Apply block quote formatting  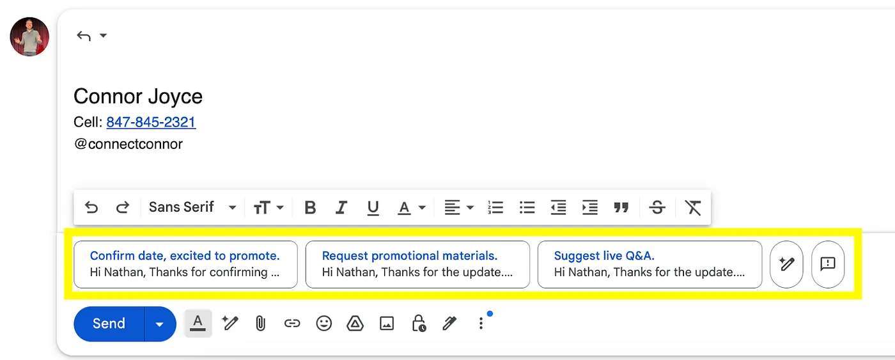click(x=621, y=207)
